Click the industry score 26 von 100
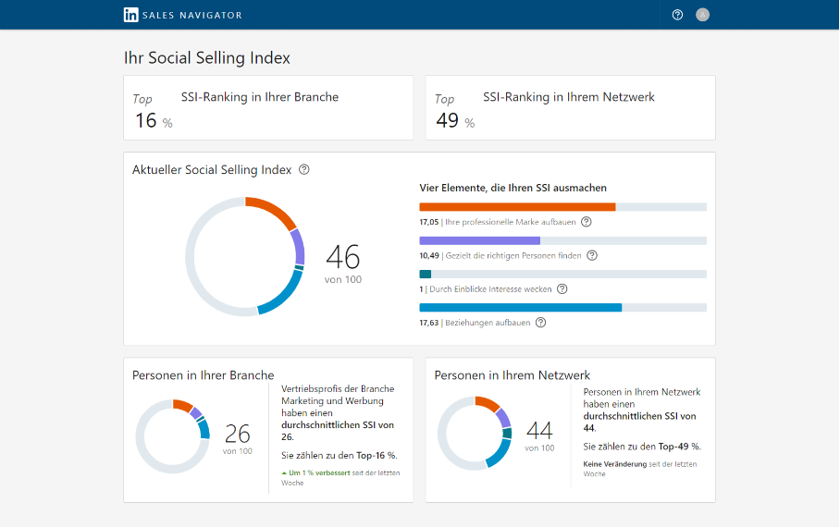The height and width of the screenshot is (527, 840). pyautogui.click(x=238, y=438)
